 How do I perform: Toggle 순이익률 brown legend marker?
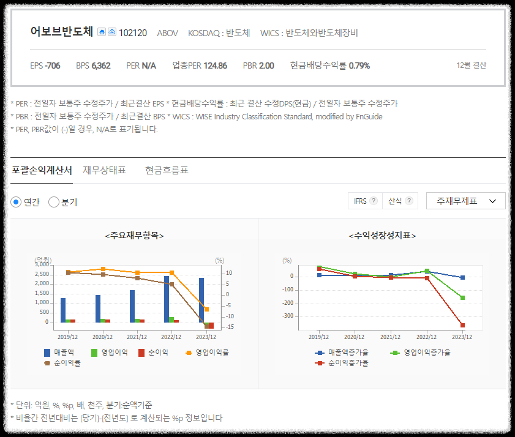point(47,363)
